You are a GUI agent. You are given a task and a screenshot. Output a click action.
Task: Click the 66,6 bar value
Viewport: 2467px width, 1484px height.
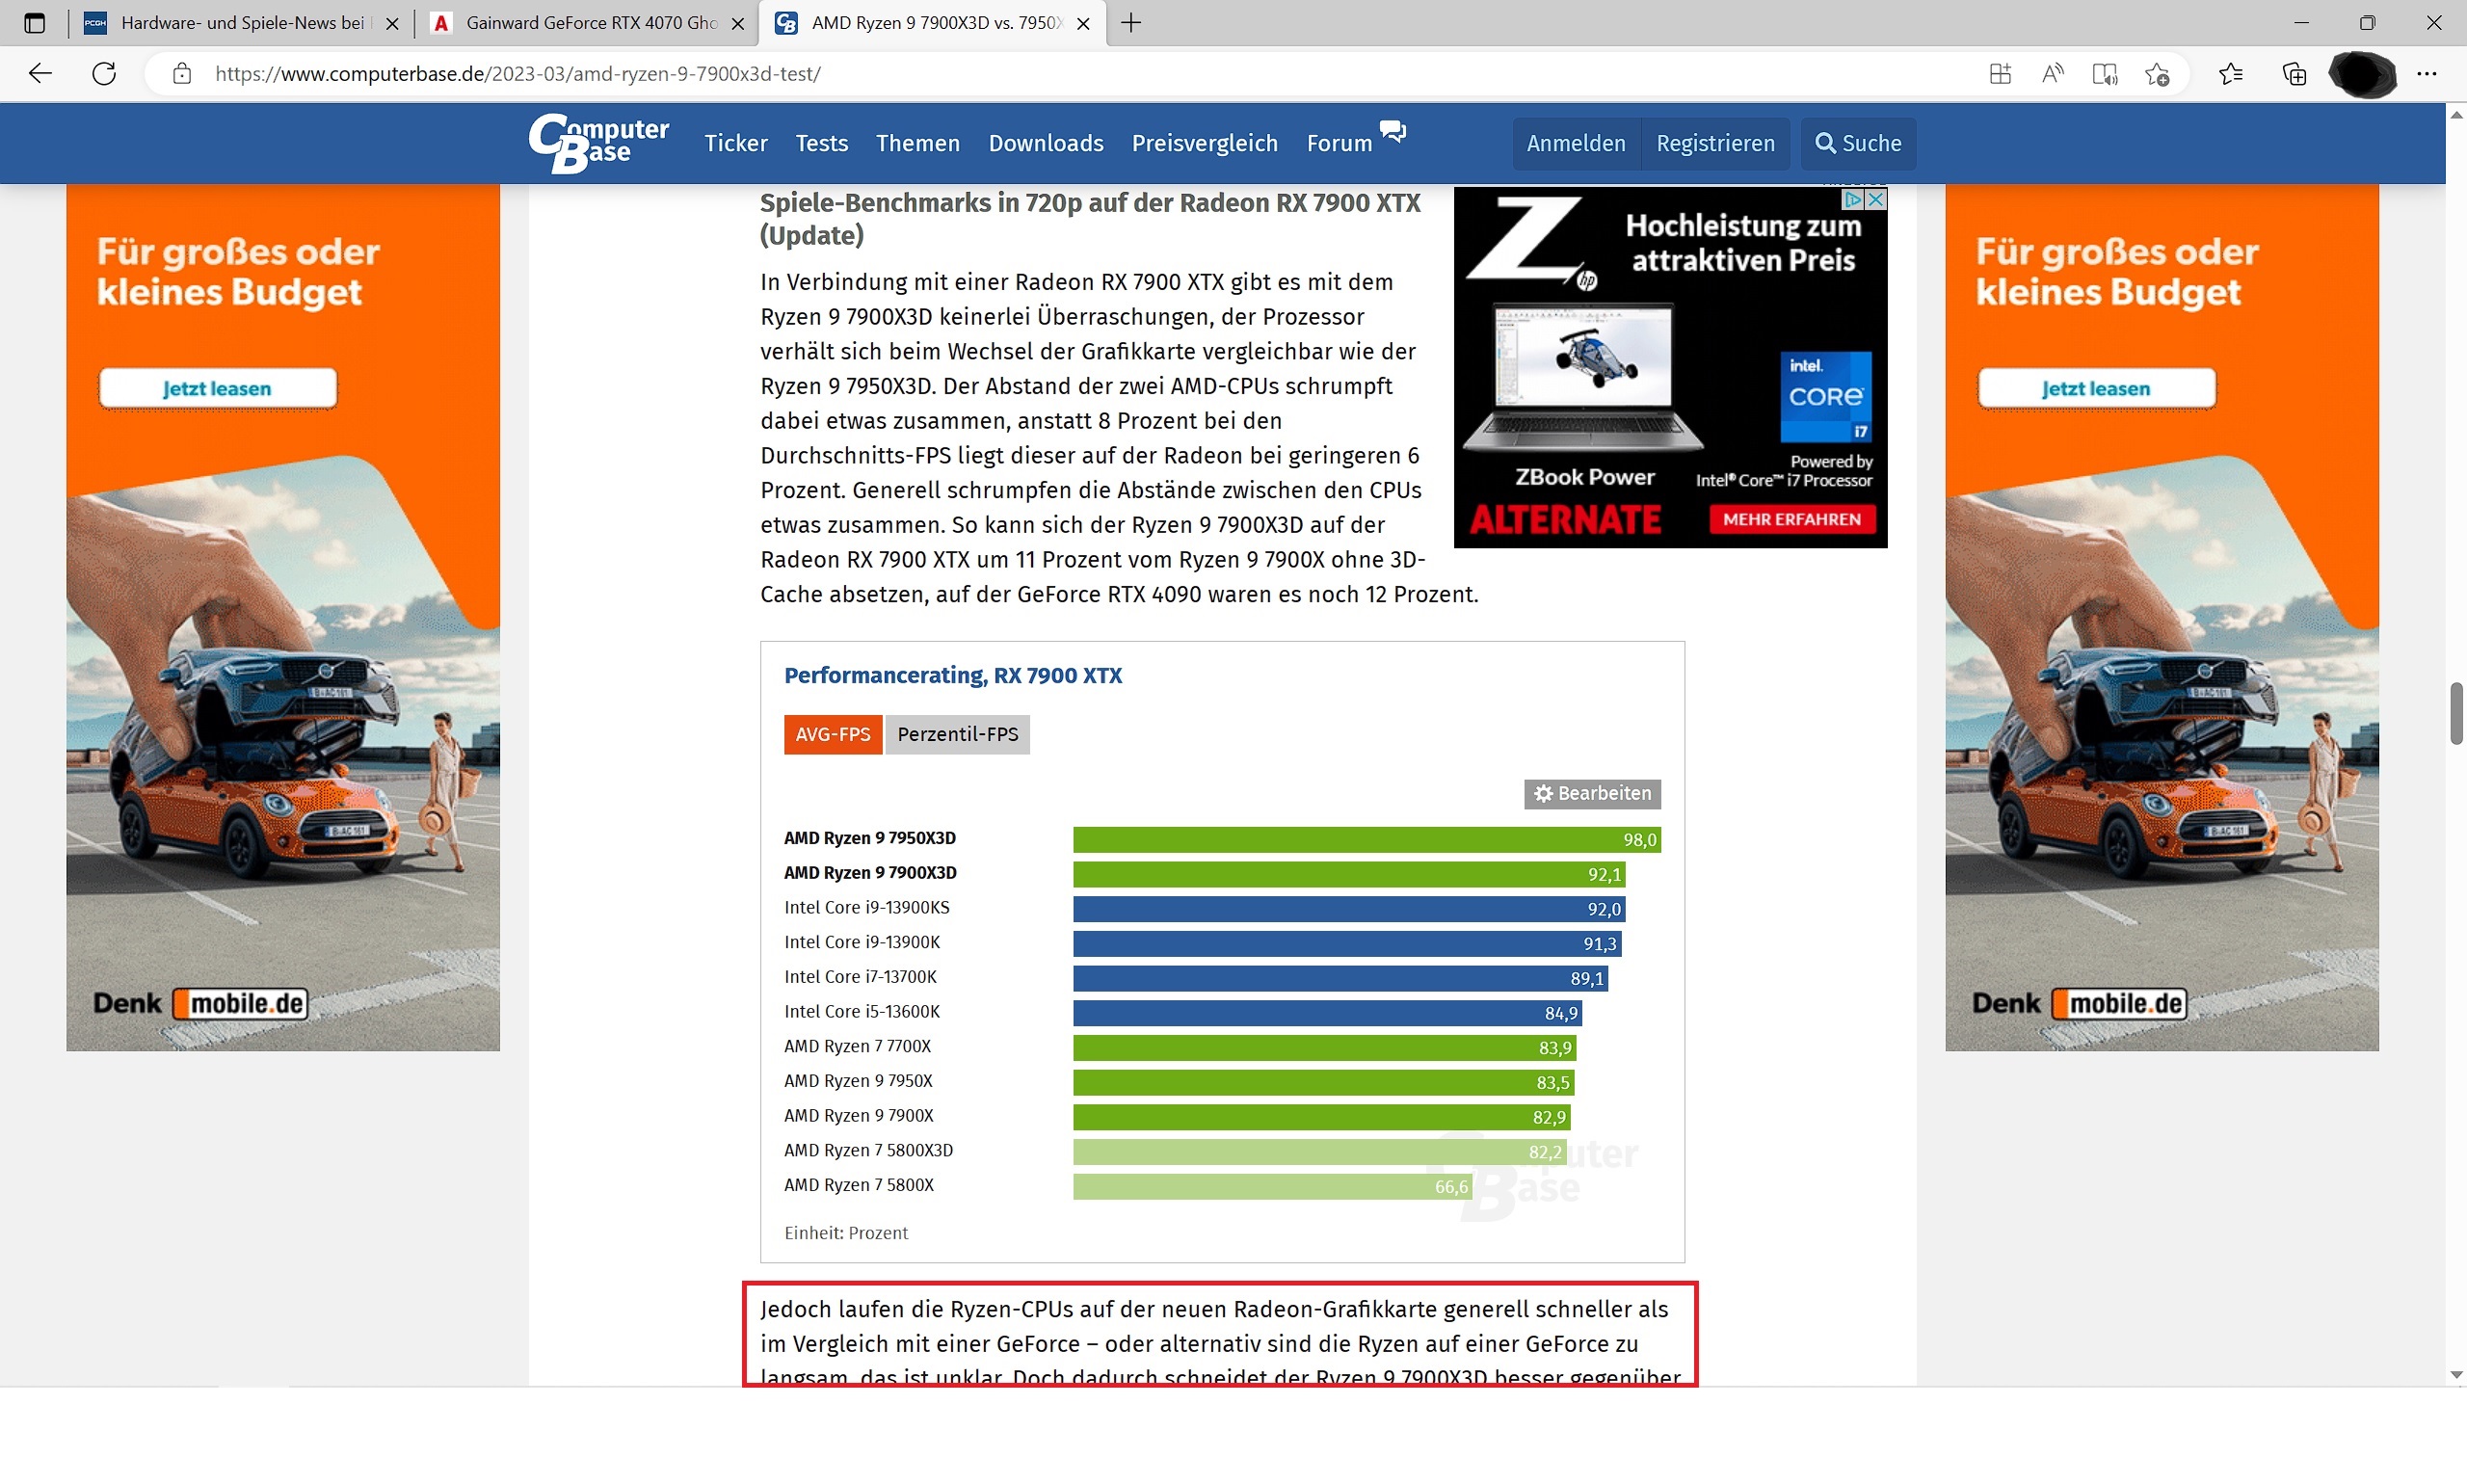1451,1187
